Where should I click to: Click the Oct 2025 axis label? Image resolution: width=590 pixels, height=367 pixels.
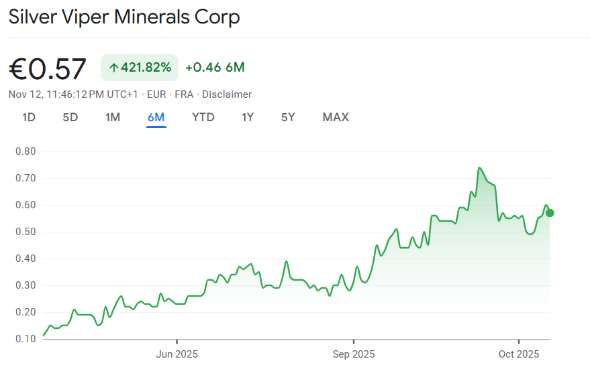519,354
